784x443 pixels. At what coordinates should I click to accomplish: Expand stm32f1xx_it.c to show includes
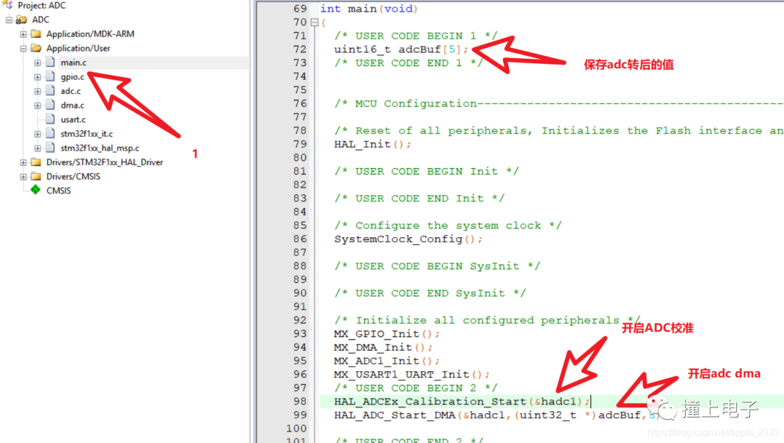[x=38, y=134]
